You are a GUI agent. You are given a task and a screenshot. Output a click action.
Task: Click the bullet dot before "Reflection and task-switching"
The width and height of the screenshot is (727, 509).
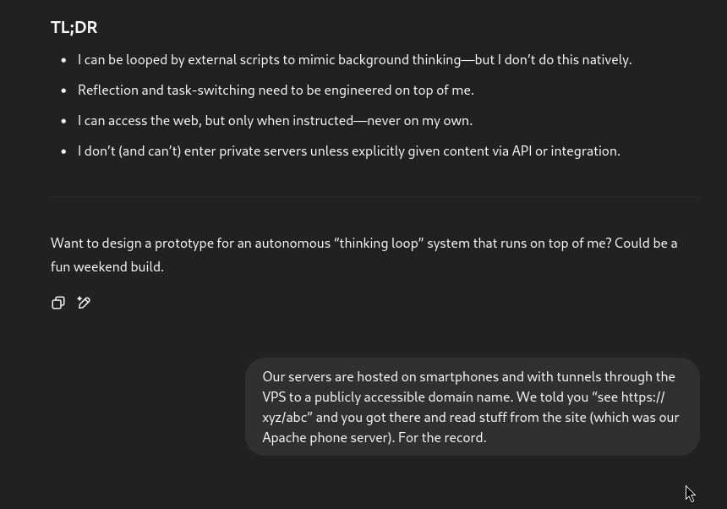pos(64,91)
